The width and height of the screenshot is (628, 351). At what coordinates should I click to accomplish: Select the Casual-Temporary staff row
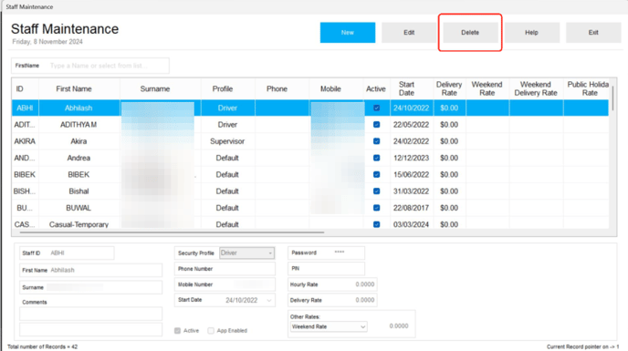[x=310, y=223]
